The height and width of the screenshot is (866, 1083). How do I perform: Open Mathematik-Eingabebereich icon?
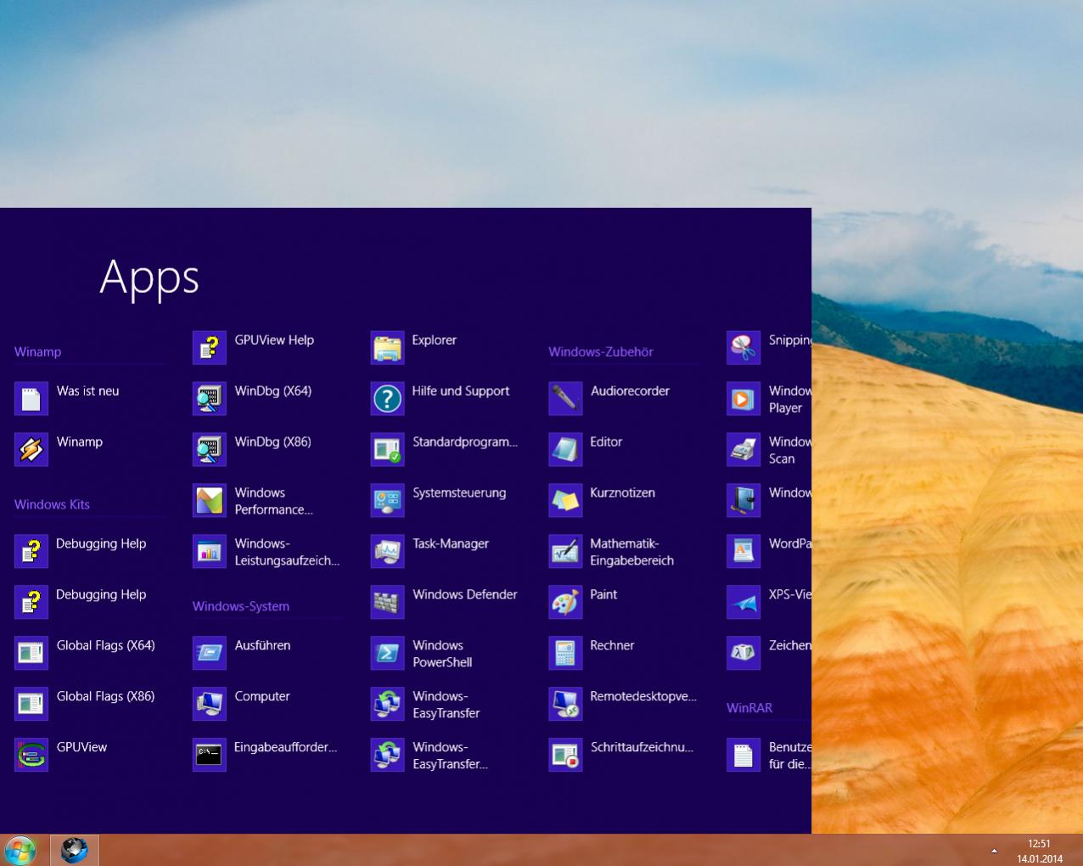(x=565, y=551)
